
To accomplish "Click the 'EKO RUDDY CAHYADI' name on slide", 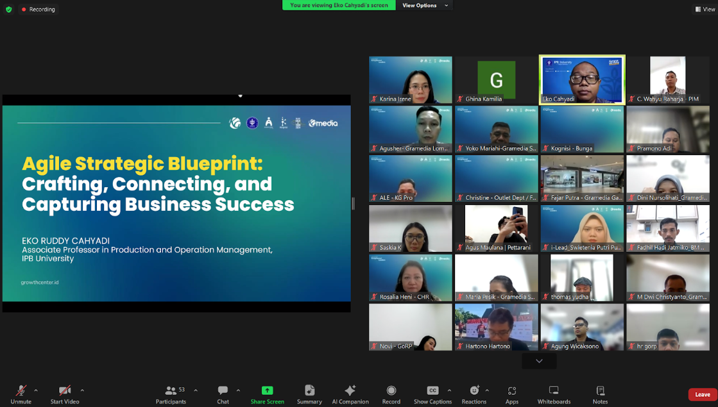I will coord(65,240).
